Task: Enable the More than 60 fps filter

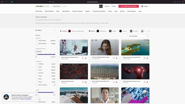Action: 37,85
